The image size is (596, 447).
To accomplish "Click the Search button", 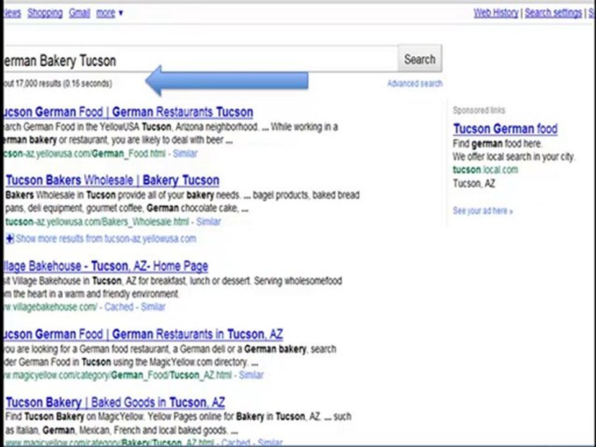I will (420, 59).
